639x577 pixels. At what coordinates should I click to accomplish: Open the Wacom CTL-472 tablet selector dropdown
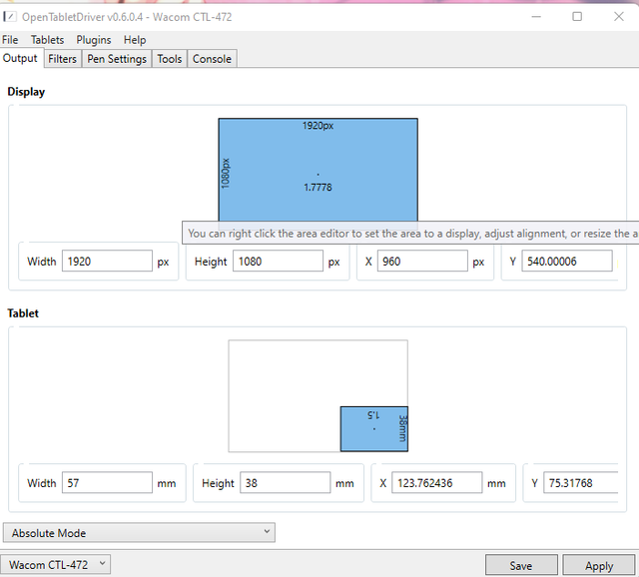pyautogui.click(x=56, y=565)
